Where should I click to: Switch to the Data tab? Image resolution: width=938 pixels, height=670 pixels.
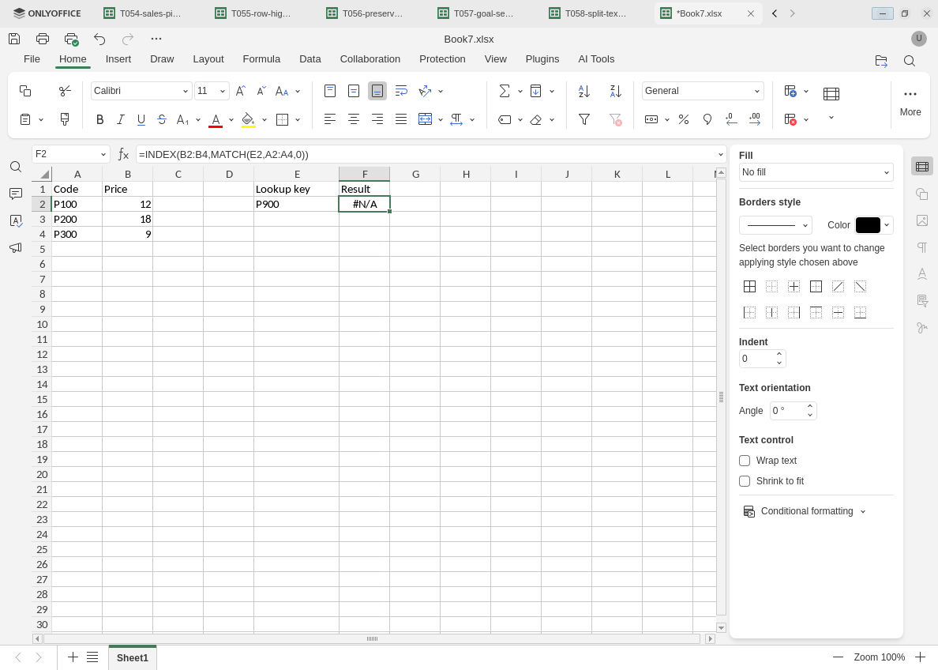310,59
